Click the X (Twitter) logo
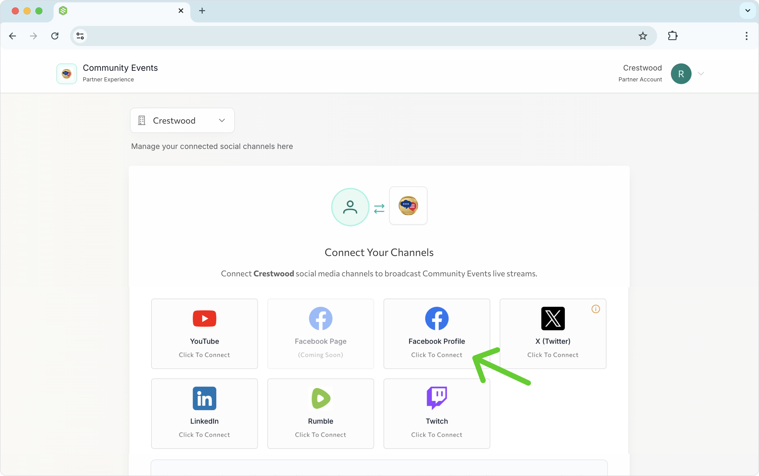 553,319
